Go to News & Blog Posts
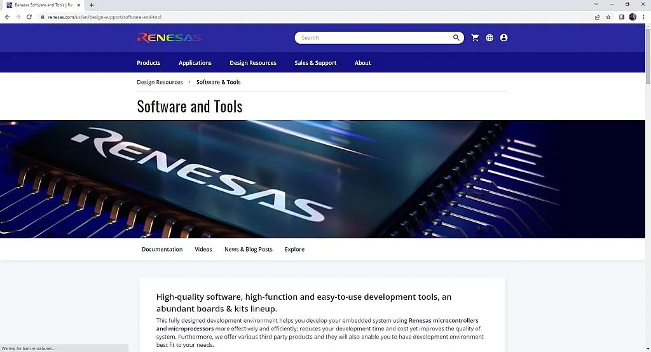The height and width of the screenshot is (352, 651). point(248,249)
